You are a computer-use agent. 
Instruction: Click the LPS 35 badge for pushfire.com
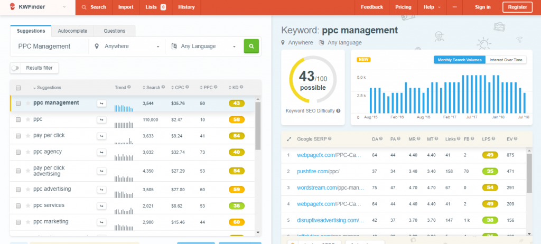[490, 171]
